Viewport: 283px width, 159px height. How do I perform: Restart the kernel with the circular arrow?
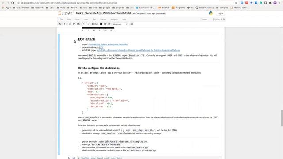coord(105,24)
